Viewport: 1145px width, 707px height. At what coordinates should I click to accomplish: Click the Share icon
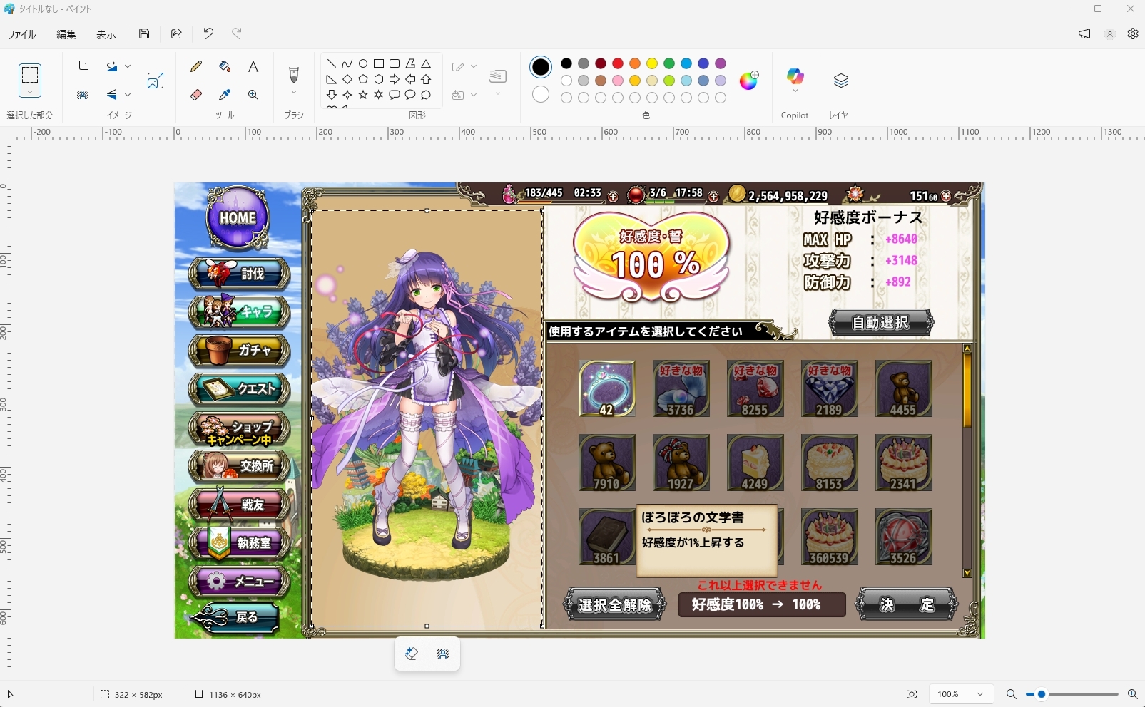176,33
